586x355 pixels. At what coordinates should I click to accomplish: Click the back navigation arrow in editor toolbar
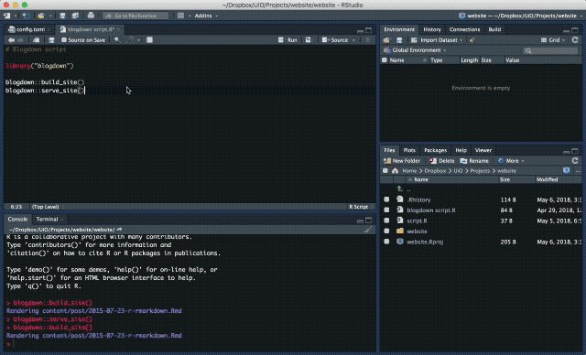click(11, 40)
